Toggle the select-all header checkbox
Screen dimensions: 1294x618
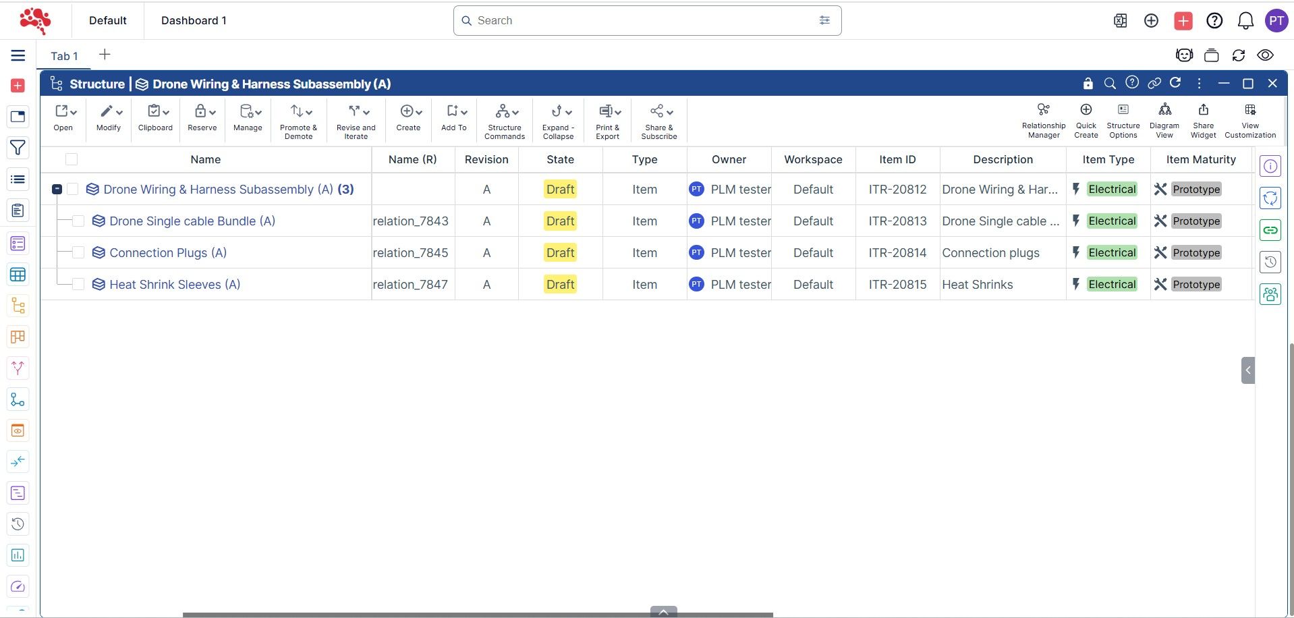tap(72, 160)
